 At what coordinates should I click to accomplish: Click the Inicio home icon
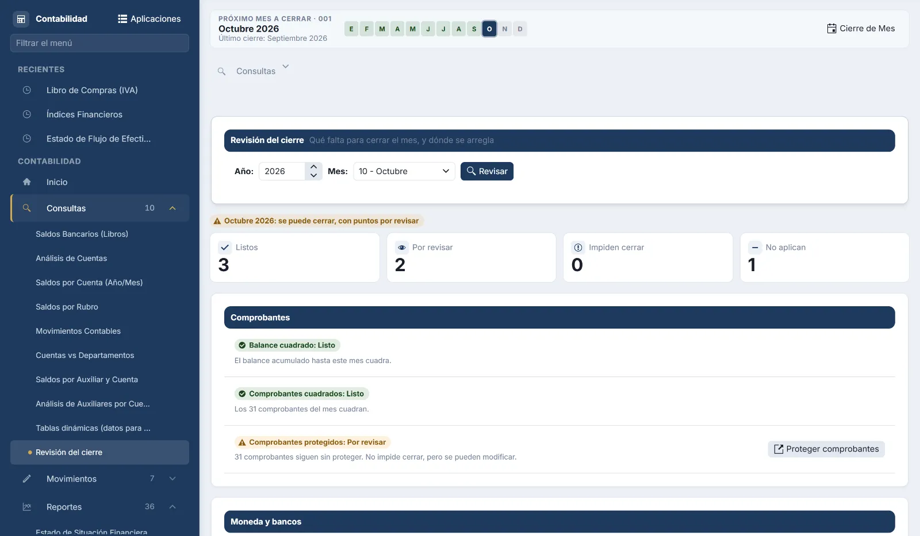pyautogui.click(x=26, y=182)
